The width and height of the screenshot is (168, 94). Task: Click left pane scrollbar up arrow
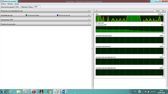(x=92, y=10)
